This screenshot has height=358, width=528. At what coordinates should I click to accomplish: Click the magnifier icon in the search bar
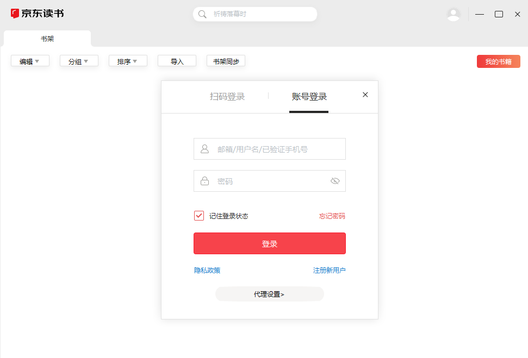[x=201, y=14]
